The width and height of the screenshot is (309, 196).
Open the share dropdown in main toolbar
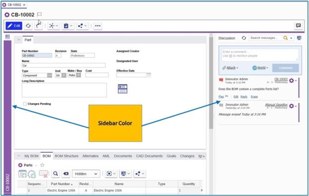[82, 26]
